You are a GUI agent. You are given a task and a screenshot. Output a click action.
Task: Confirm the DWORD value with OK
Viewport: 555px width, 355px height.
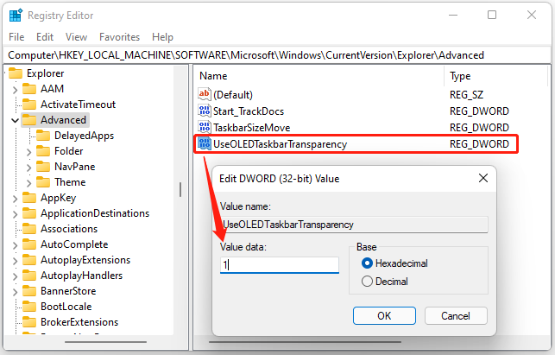pyautogui.click(x=384, y=315)
